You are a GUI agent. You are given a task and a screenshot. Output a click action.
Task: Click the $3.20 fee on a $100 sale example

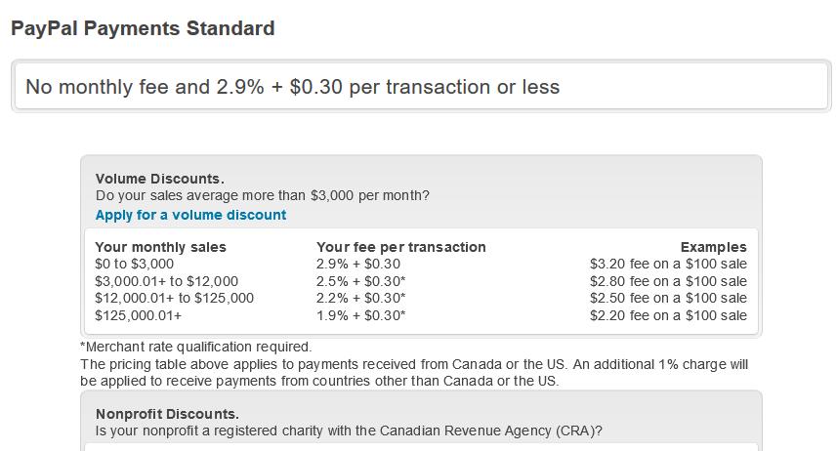click(668, 264)
